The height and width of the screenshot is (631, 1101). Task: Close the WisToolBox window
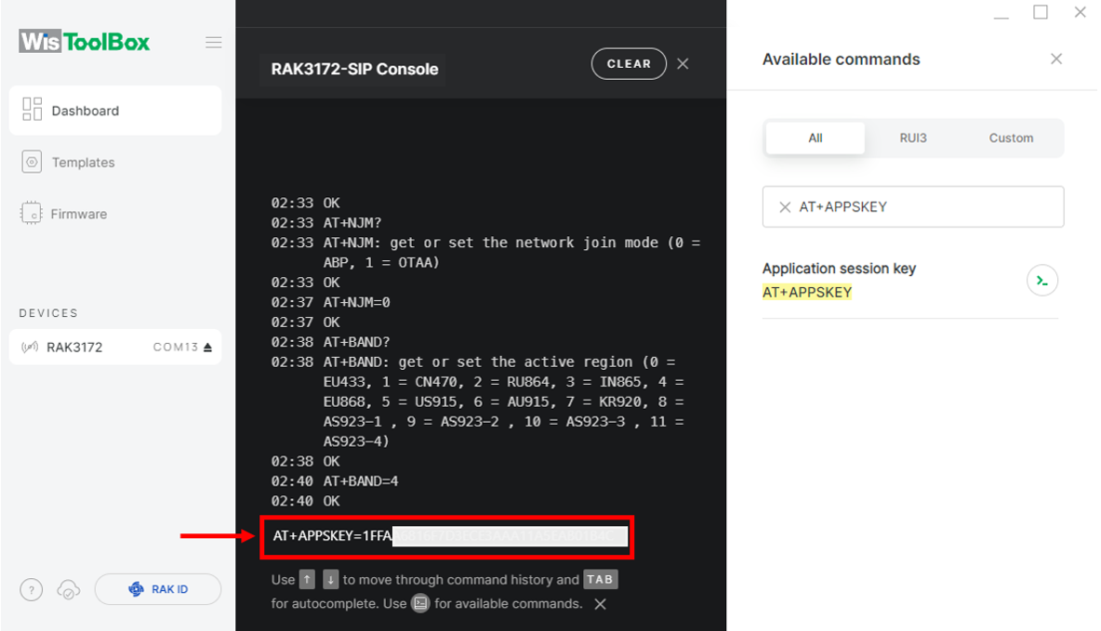click(1080, 13)
